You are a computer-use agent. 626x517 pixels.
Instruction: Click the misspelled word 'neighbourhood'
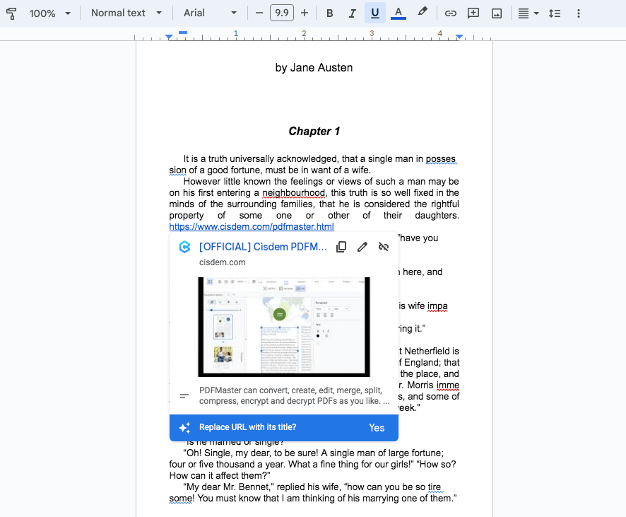pos(293,193)
